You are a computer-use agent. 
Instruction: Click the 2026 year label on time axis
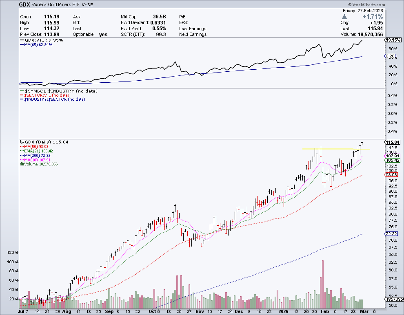(284, 311)
